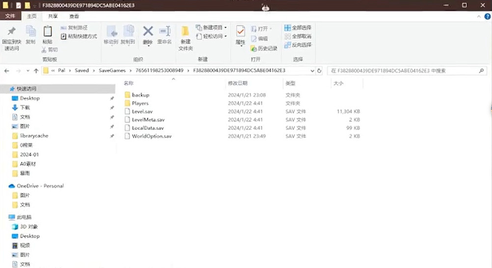Screen dimensions: 492x268
Task: Switch to the Home (主页) tab
Action: [x=31, y=16]
